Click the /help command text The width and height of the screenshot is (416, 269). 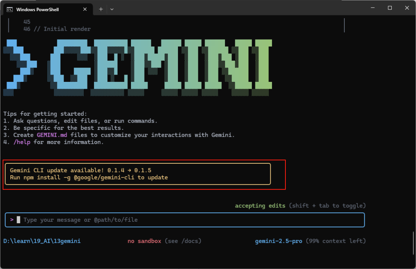22,142
